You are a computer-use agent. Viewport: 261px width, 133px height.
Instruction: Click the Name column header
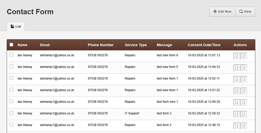point(22,45)
